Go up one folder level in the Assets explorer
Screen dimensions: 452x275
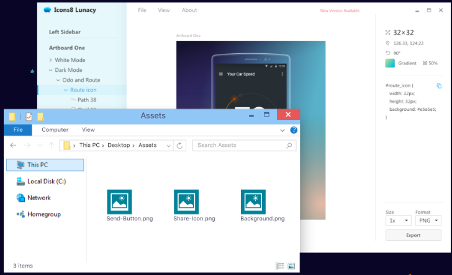[52, 146]
